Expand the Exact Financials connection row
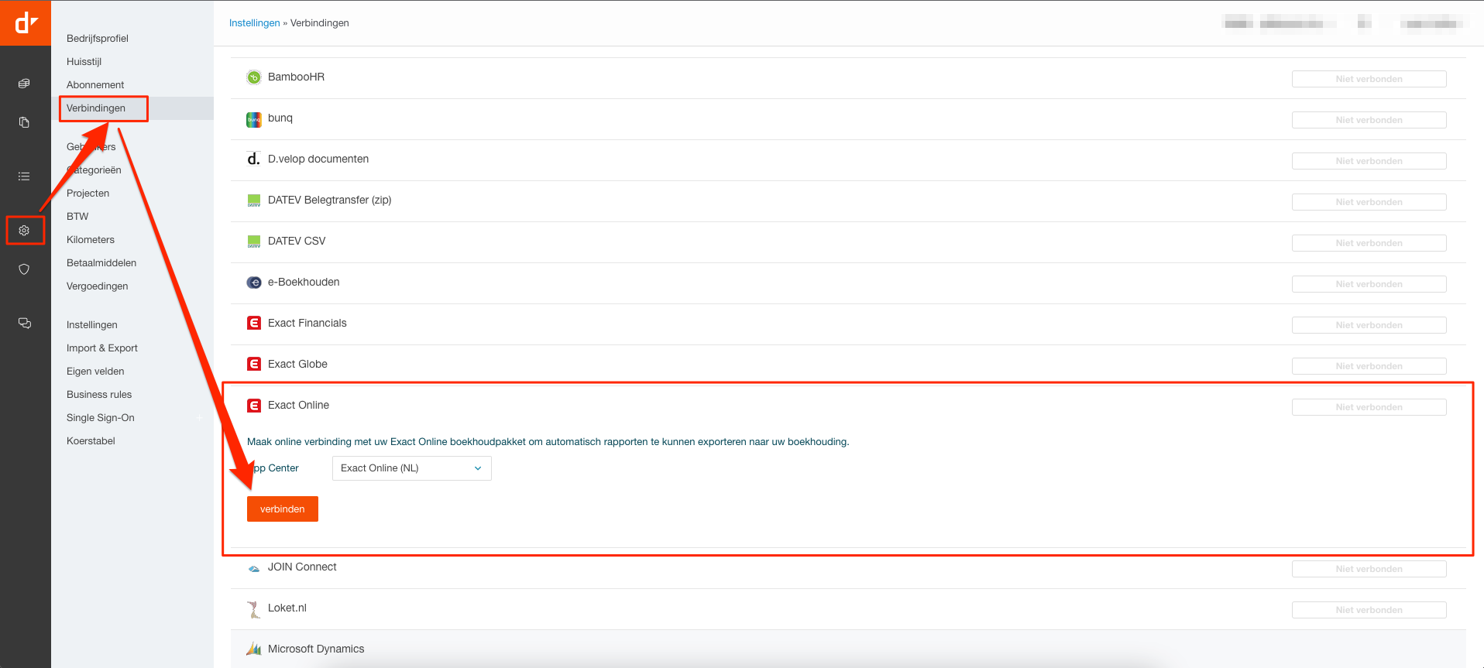 tap(848, 324)
